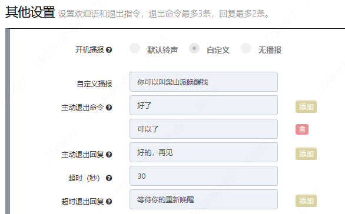Add another 主动退出命令 with 添加 button
Image resolution: width=345 pixels, height=214 pixels.
coord(306,107)
